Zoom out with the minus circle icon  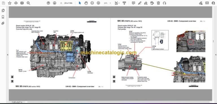pyautogui.click(x=92, y=3)
